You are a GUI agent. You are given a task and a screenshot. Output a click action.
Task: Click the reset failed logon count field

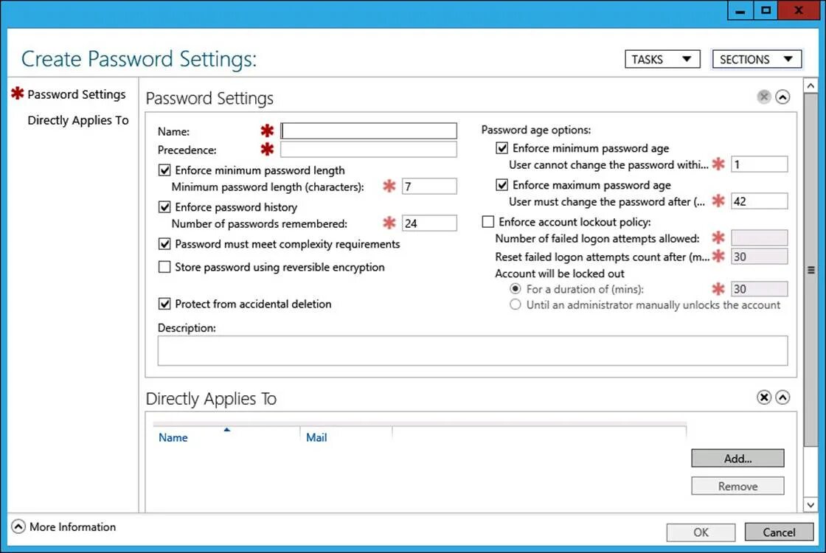759,257
